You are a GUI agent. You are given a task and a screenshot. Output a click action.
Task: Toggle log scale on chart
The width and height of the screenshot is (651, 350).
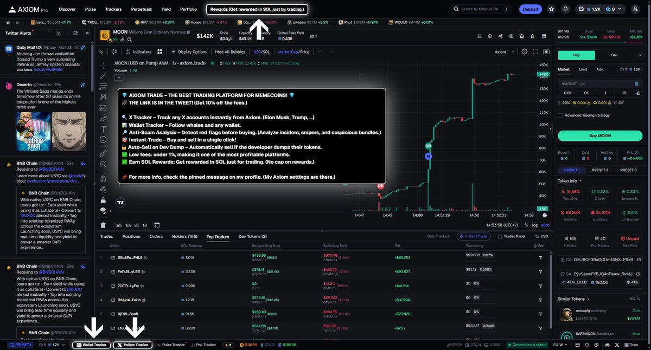click(535, 225)
